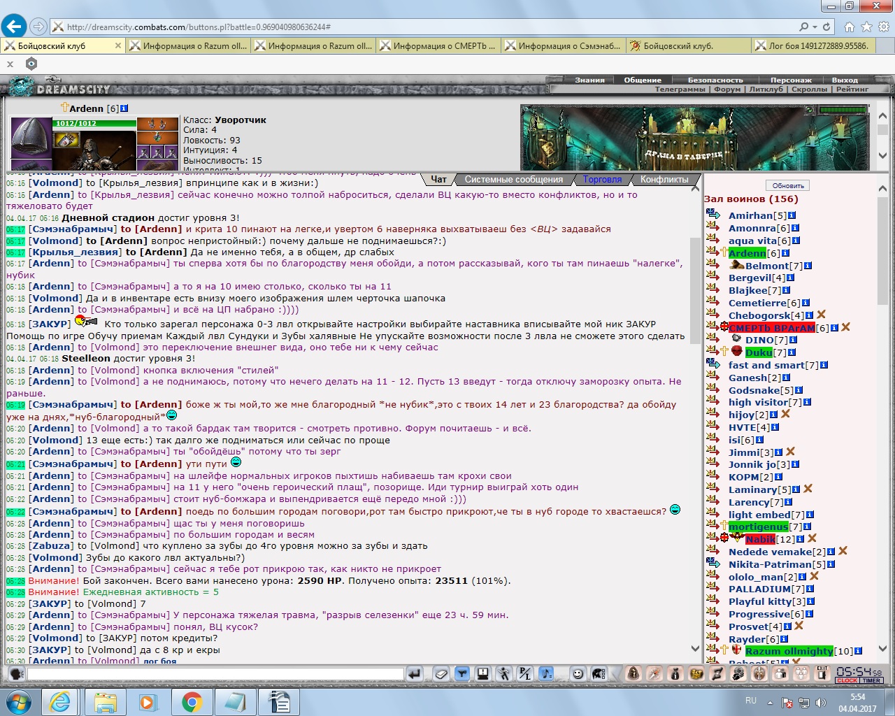The height and width of the screenshot is (716, 895).
Task: Click the Обновить button above player list
Action: [x=788, y=186]
